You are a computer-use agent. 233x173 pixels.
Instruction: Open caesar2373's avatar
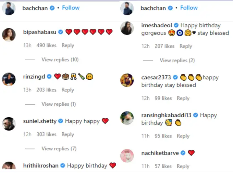pyautogui.click(x=127, y=80)
